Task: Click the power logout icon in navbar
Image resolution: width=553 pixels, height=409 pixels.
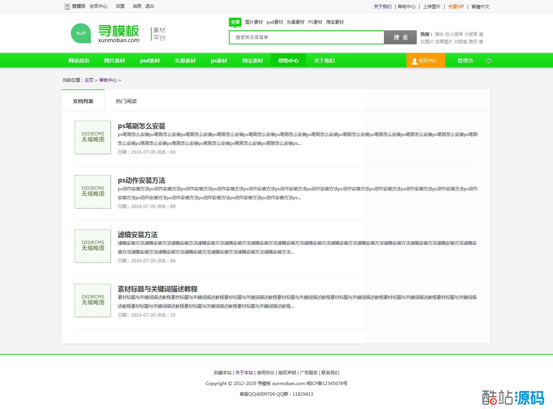Action: [489, 61]
